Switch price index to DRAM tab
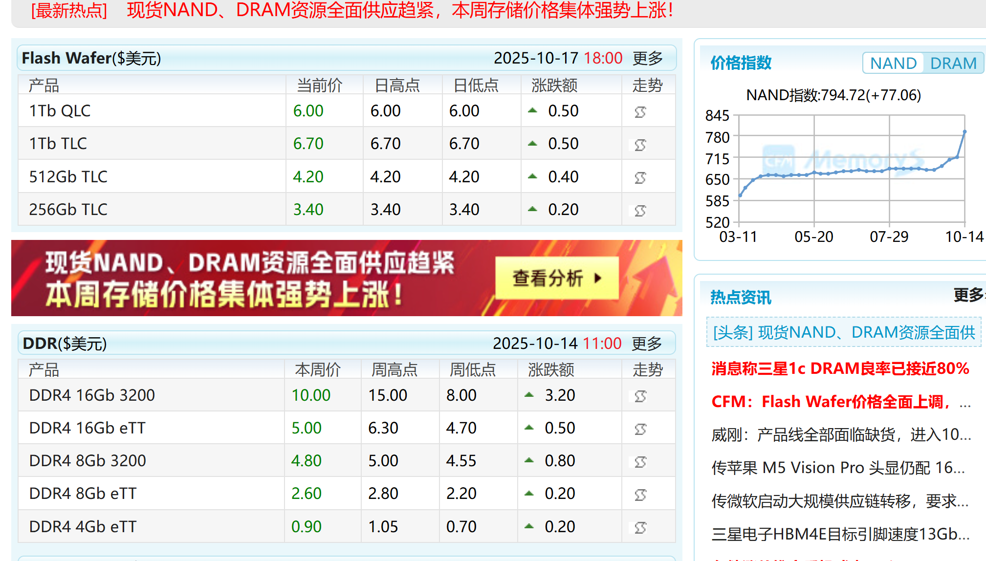Viewport: 986px width, 561px height. [953, 64]
